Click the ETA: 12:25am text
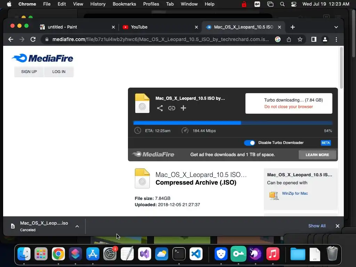The width and height of the screenshot is (356, 267). coord(157,131)
